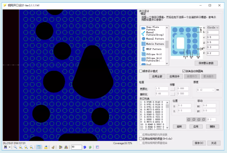Click the 宽厚比 field showing 1.5

point(162,89)
